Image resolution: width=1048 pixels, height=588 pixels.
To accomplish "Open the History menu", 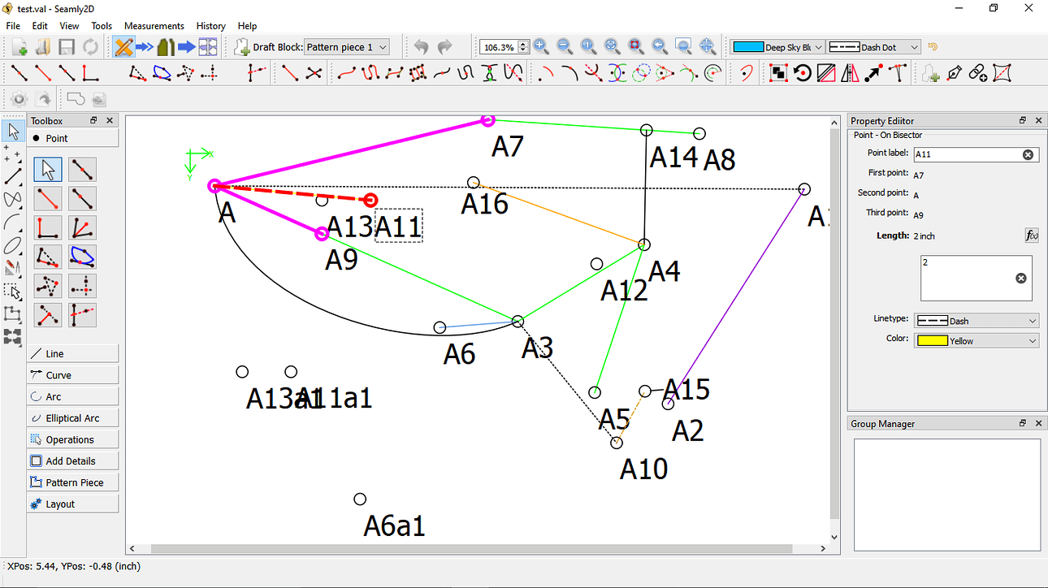I will click(210, 25).
